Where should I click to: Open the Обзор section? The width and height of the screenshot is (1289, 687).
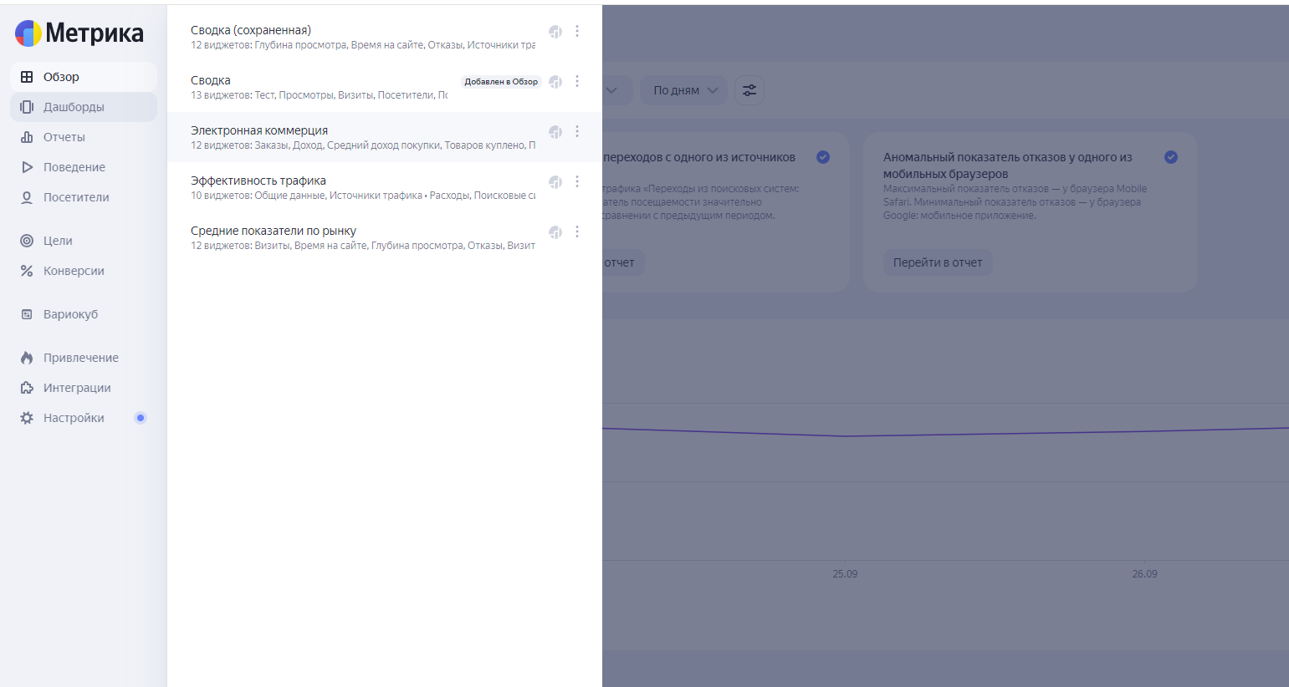[61, 77]
